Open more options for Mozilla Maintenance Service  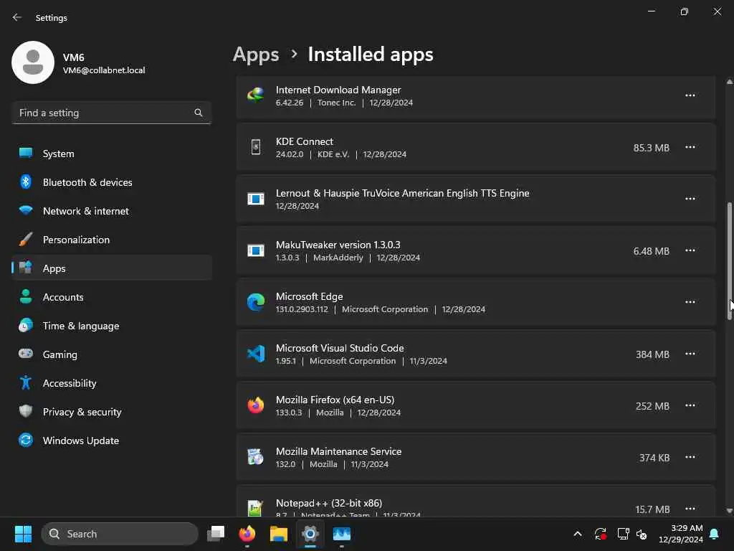[x=690, y=457]
